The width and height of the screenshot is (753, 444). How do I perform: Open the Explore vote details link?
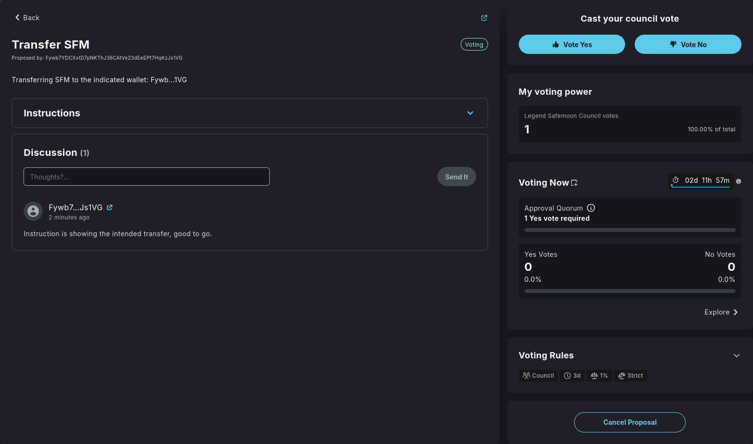click(721, 312)
